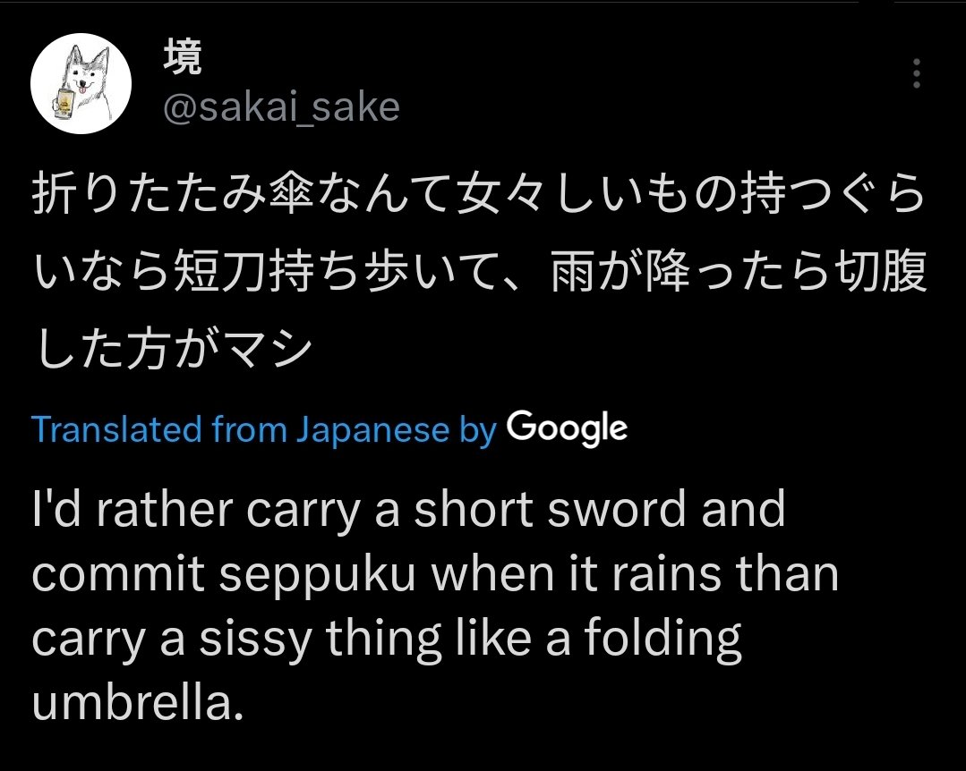The height and width of the screenshot is (771, 966).
Task: Click the word "Translated" in the translation label
Action: point(118,430)
